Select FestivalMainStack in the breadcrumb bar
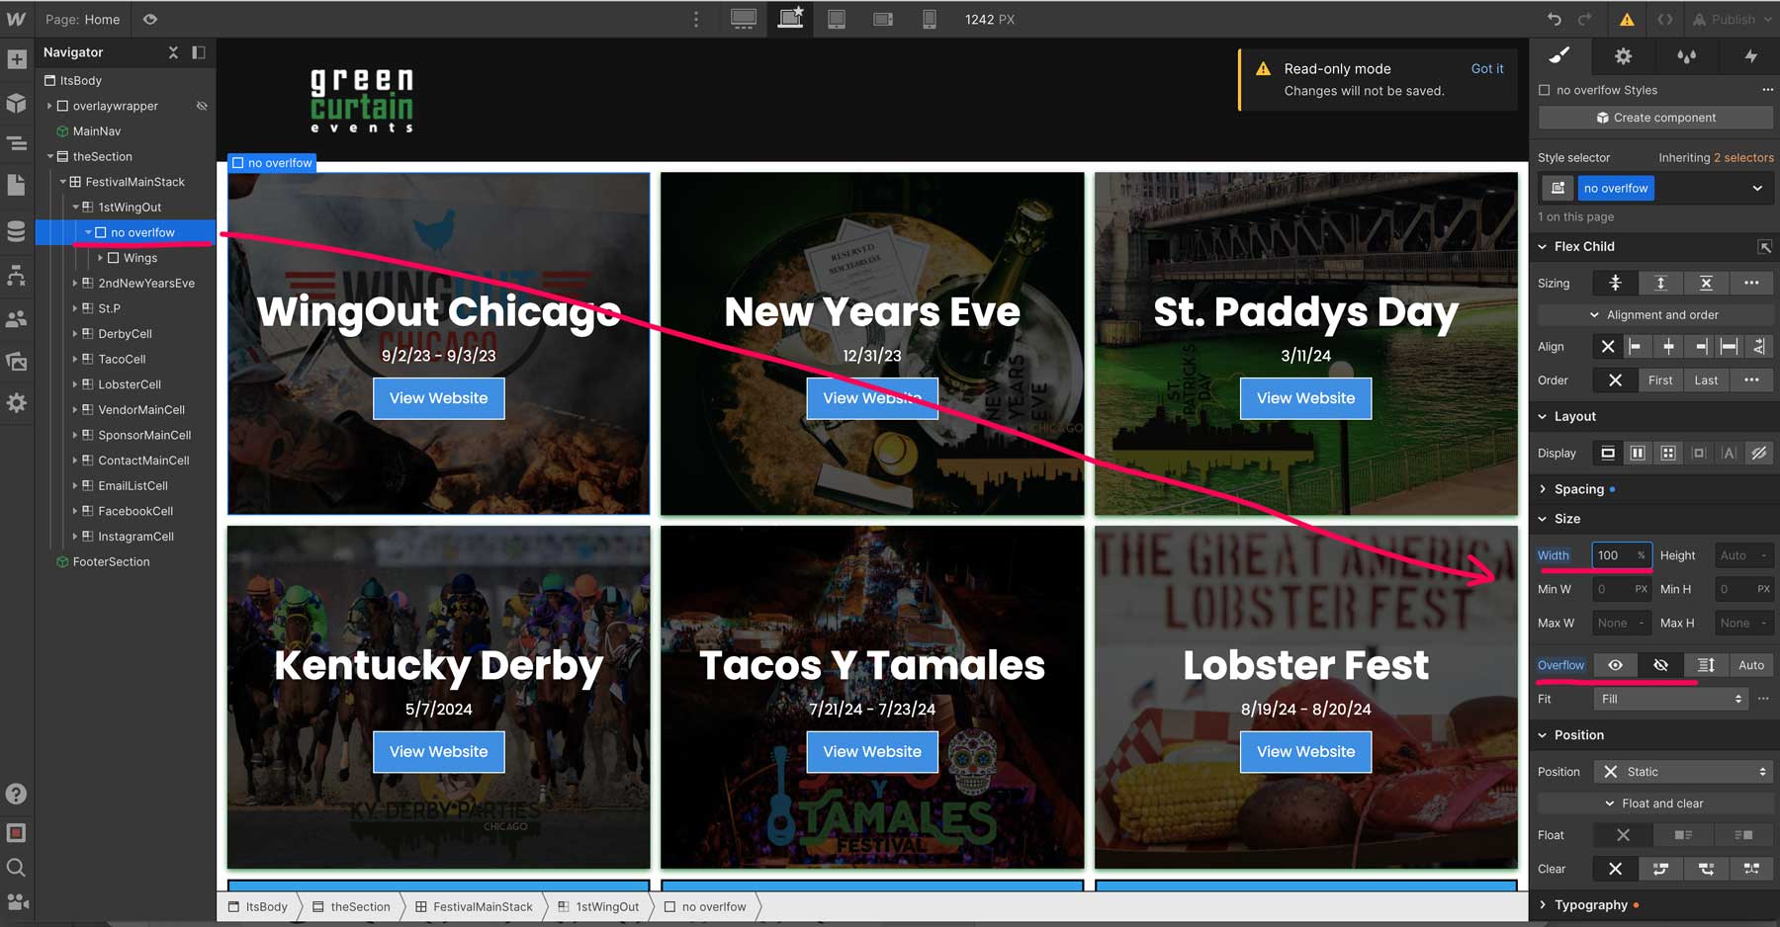The height and width of the screenshot is (927, 1780). tap(483, 906)
